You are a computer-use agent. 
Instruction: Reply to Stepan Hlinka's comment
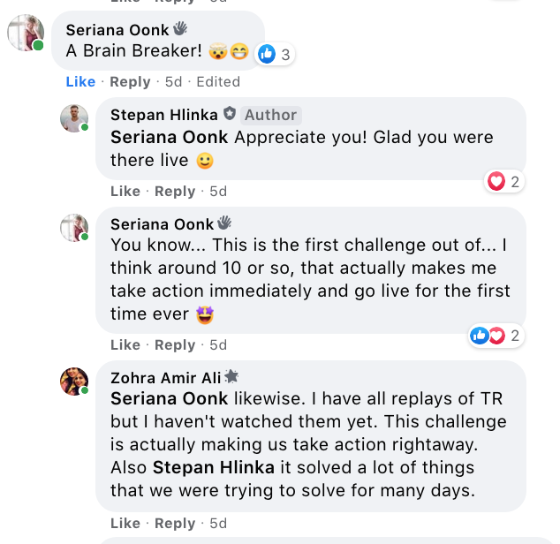point(175,191)
